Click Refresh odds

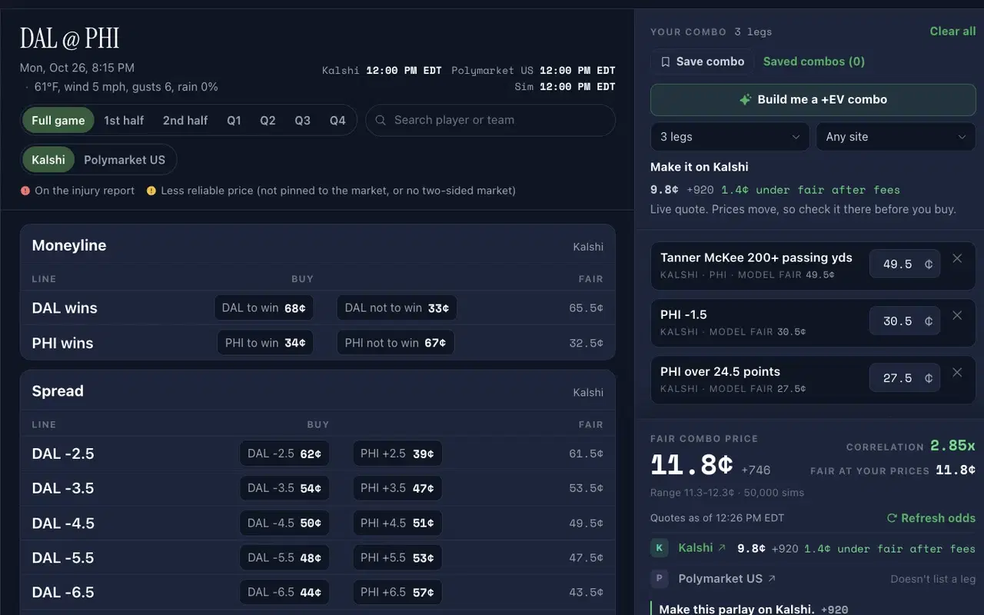tap(931, 518)
